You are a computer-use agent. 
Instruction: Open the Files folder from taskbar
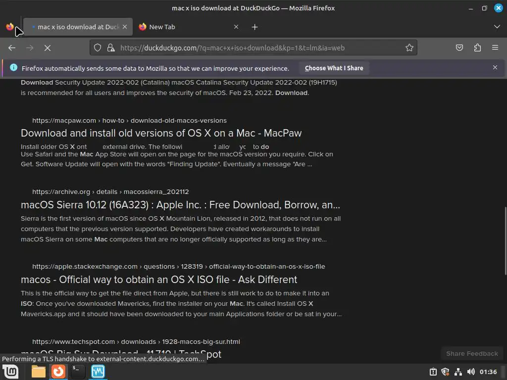(x=39, y=372)
